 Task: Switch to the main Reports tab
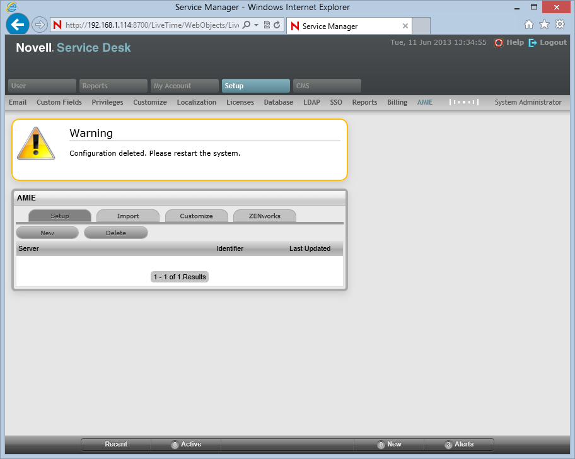(113, 86)
